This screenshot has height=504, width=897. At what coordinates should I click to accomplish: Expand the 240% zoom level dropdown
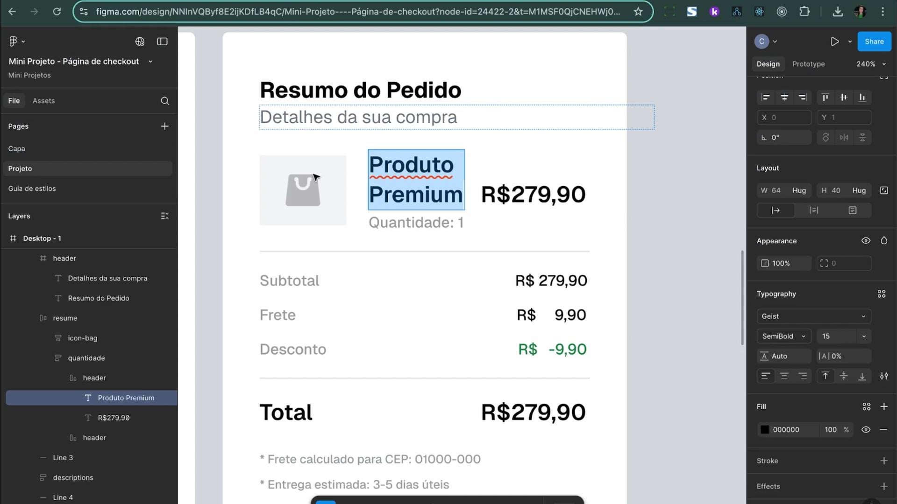coord(871,64)
